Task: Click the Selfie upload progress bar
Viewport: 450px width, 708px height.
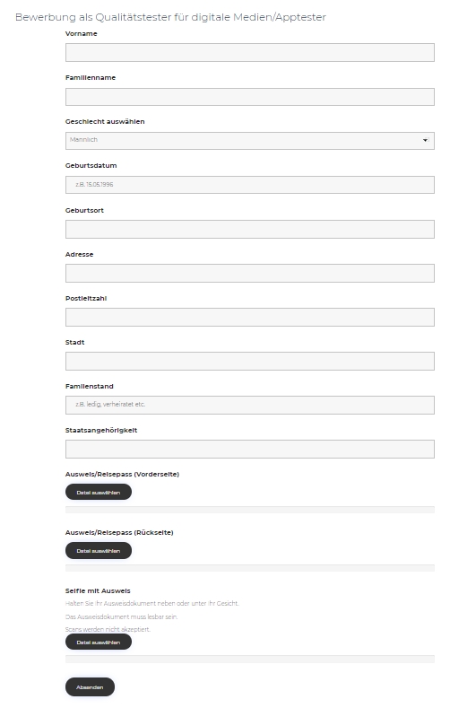Action: 250,660
